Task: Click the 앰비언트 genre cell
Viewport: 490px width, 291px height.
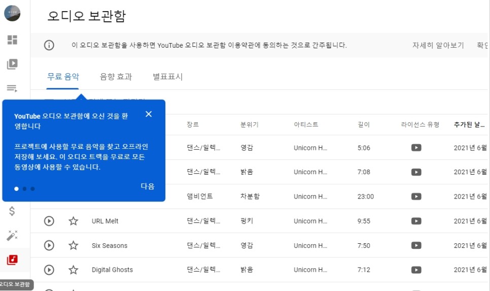Action: pos(200,197)
